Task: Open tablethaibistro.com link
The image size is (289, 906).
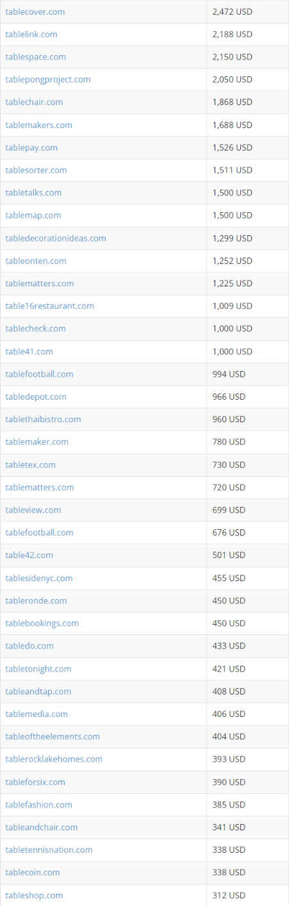Action: tap(43, 419)
